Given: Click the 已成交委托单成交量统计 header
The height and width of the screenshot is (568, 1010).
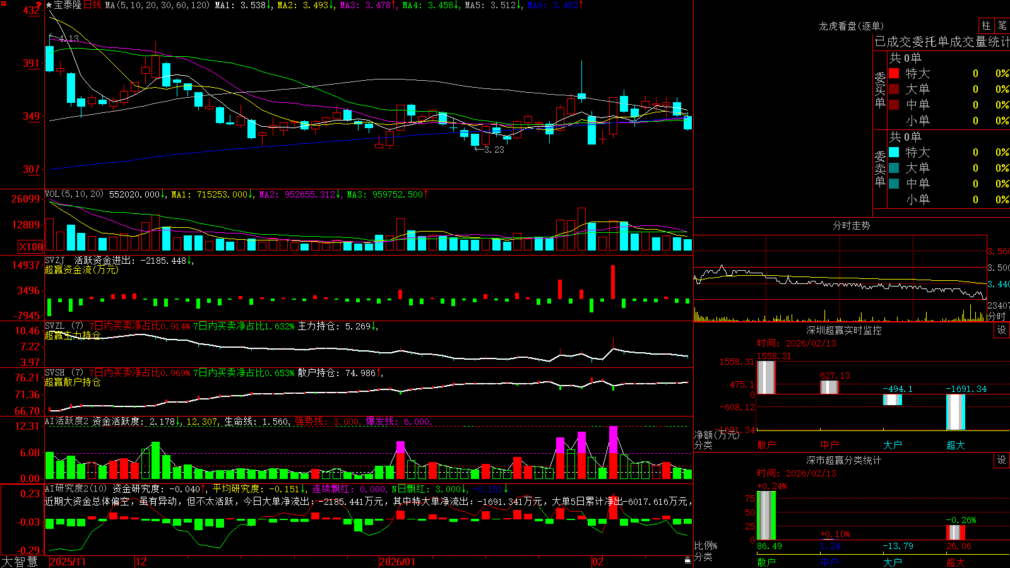Looking at the screenshot, I should (x=942, y=42).
